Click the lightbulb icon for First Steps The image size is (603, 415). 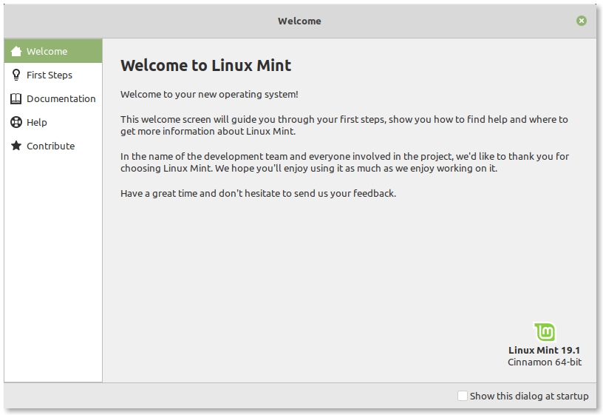click(x=16, y=75)
